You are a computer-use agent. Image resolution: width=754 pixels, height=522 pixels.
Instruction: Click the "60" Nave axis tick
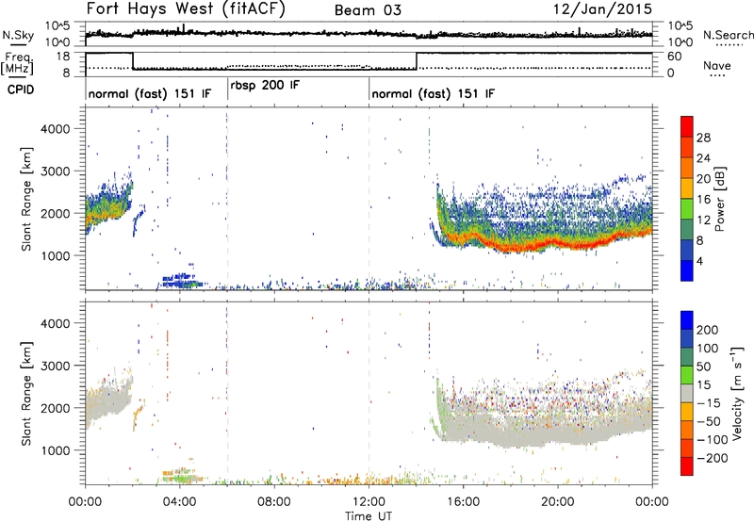675,57
